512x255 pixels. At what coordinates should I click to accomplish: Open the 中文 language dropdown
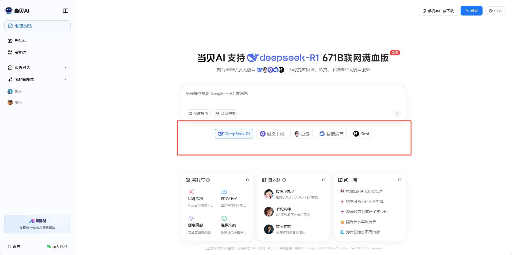495,11
